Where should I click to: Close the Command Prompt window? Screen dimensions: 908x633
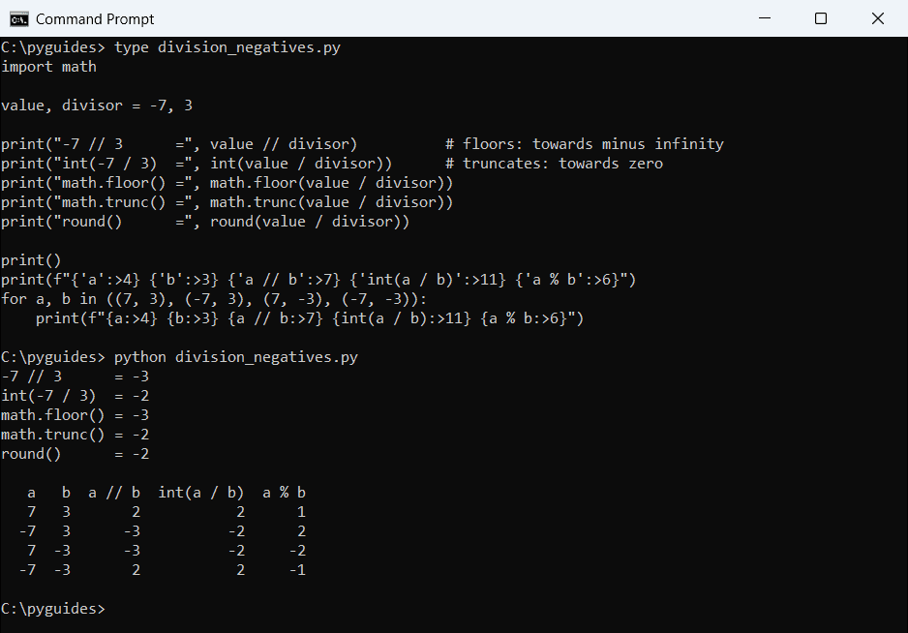(x=878, y=18)
